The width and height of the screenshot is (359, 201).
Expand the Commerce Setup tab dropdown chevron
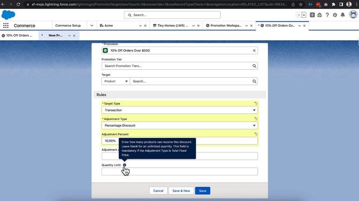[91, 26]
